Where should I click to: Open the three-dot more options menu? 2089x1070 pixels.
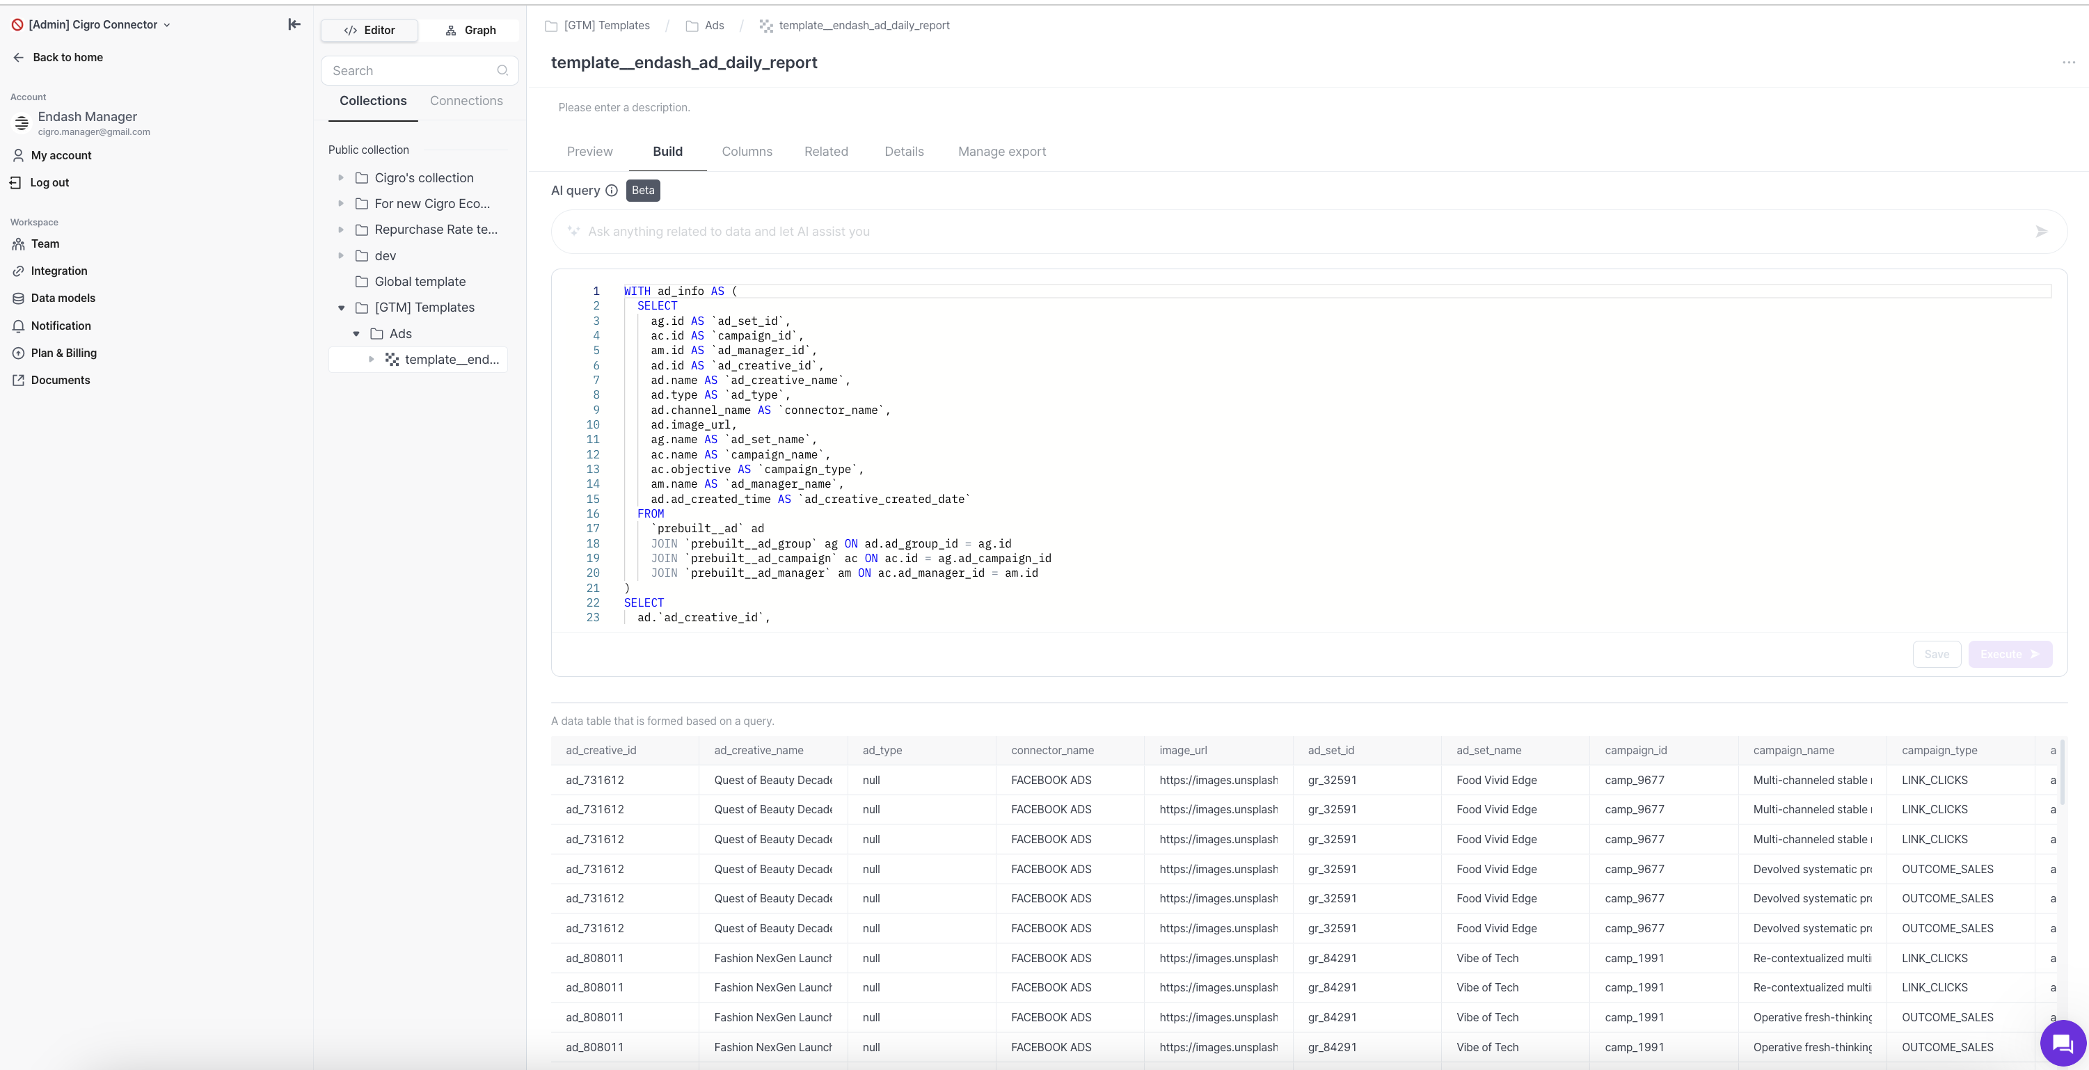pyautogui.click(x=2068, y=63)
